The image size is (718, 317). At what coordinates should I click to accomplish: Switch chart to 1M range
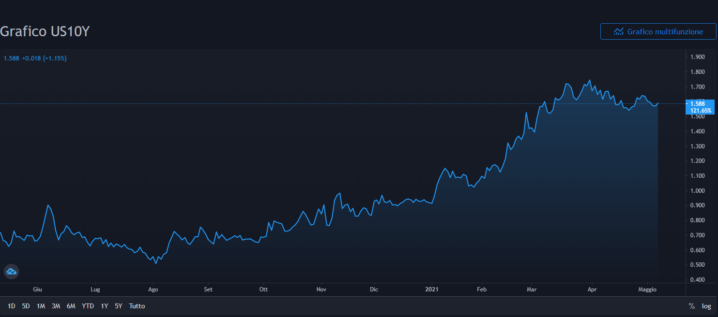(x=41, y=306)
